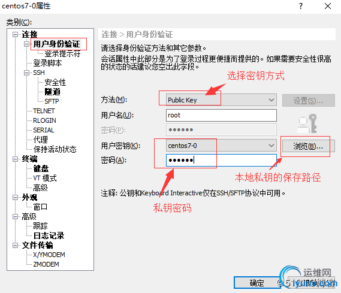Viewport: 341px width, 293px height.
Task: Open VT 模式 settings
Action: pyautogui.click(x=45, y=178)
